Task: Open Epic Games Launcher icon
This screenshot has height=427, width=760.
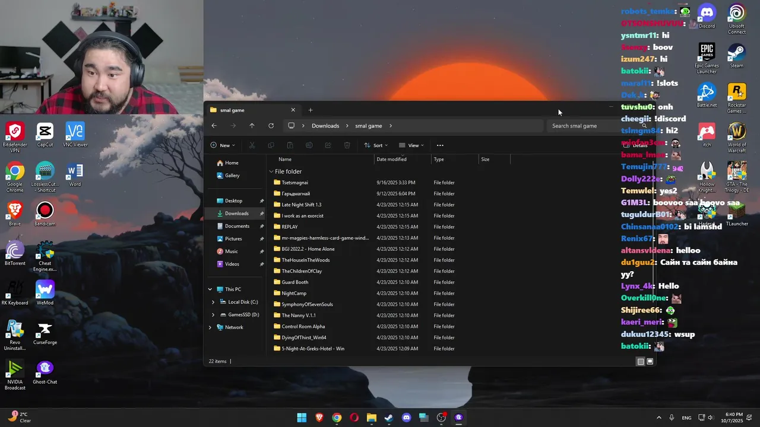Action: [x=707, y=58]
